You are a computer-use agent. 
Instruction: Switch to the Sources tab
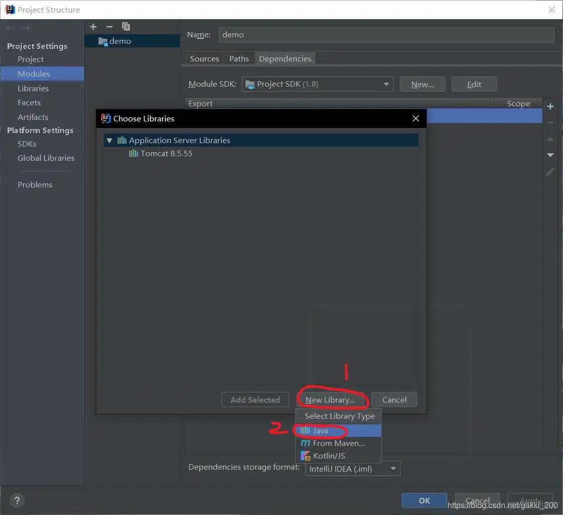[204, 58]
